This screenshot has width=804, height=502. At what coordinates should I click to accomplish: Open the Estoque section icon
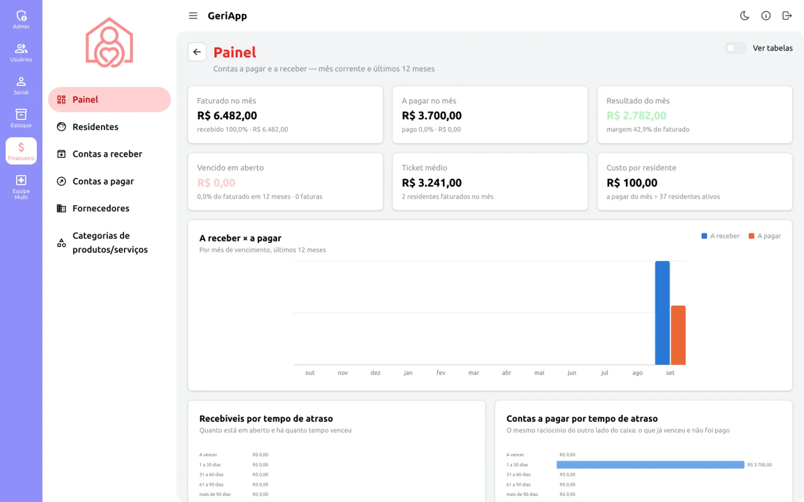(x=21, y=118)
